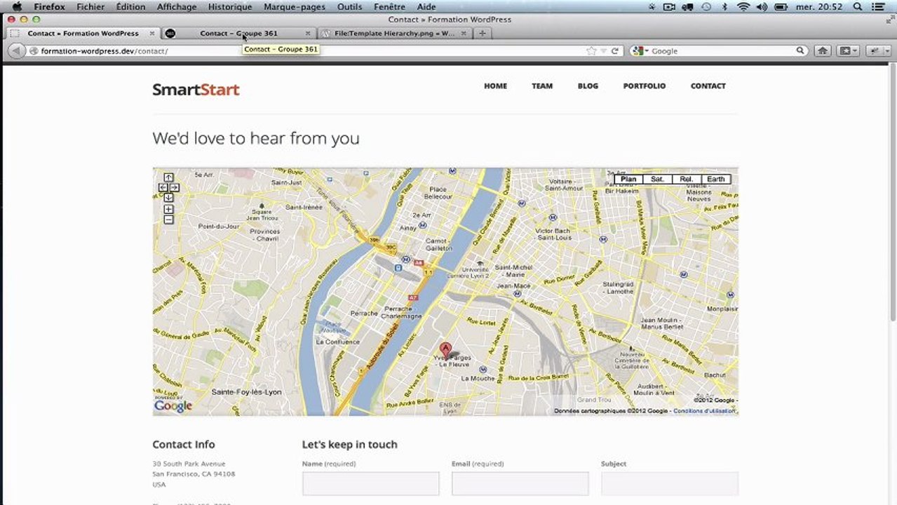Open the Marque-pages menu
897x505 pixels.
[295, 6]
